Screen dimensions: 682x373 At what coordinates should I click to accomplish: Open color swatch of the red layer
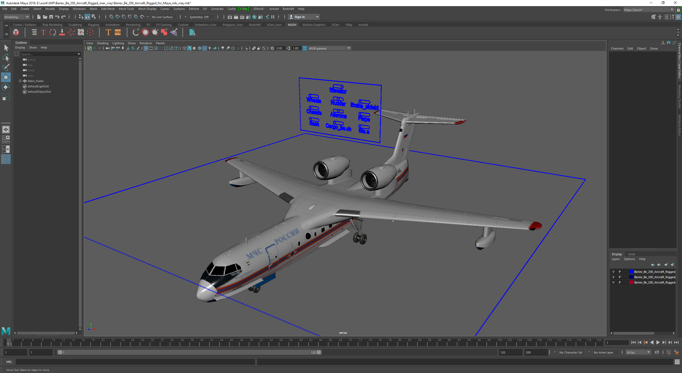tap(631, 282)
